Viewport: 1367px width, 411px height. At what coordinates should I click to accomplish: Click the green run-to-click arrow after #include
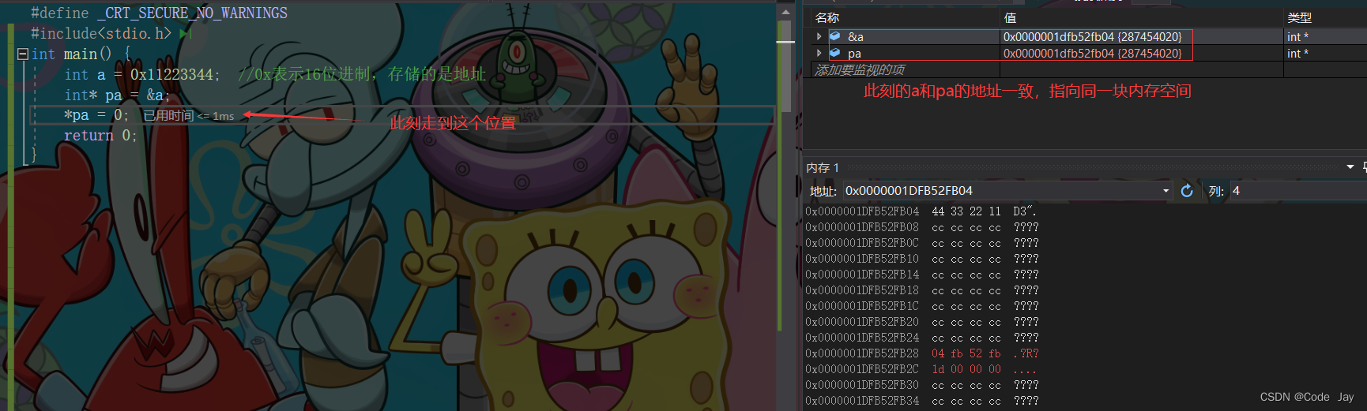186,33
